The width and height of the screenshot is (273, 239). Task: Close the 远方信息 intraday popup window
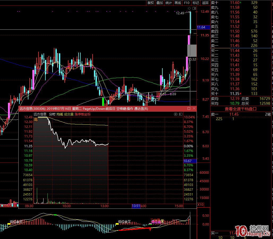194,108
